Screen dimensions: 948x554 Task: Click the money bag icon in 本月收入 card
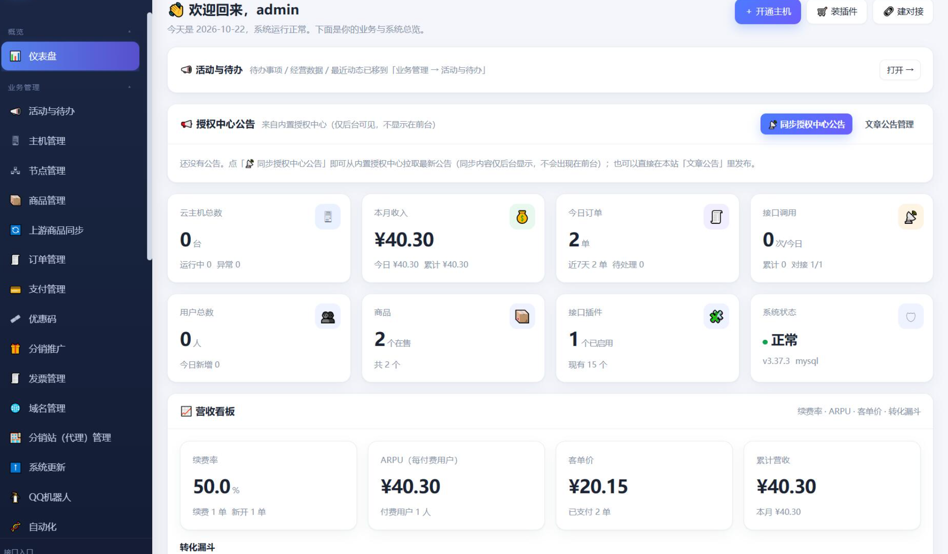pyautogui.click(x=522, y=217)
